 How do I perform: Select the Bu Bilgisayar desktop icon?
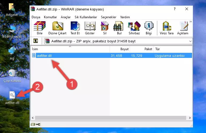(12, 32)
